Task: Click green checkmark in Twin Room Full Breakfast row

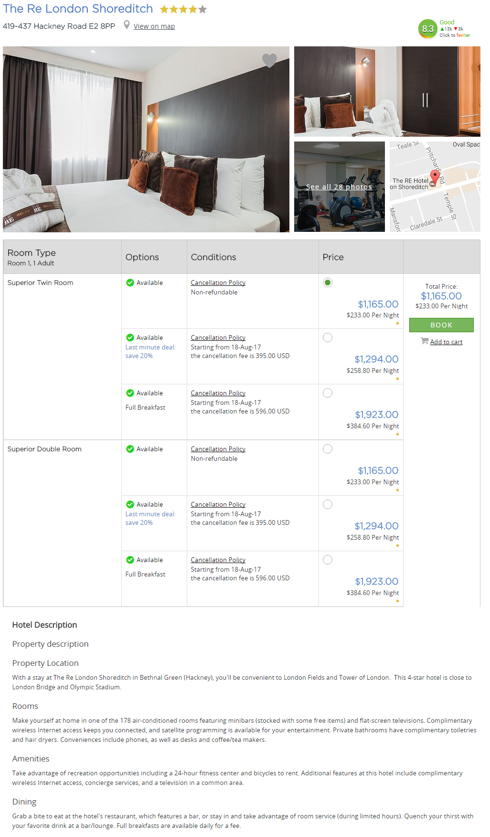Action: coord(130,393)
